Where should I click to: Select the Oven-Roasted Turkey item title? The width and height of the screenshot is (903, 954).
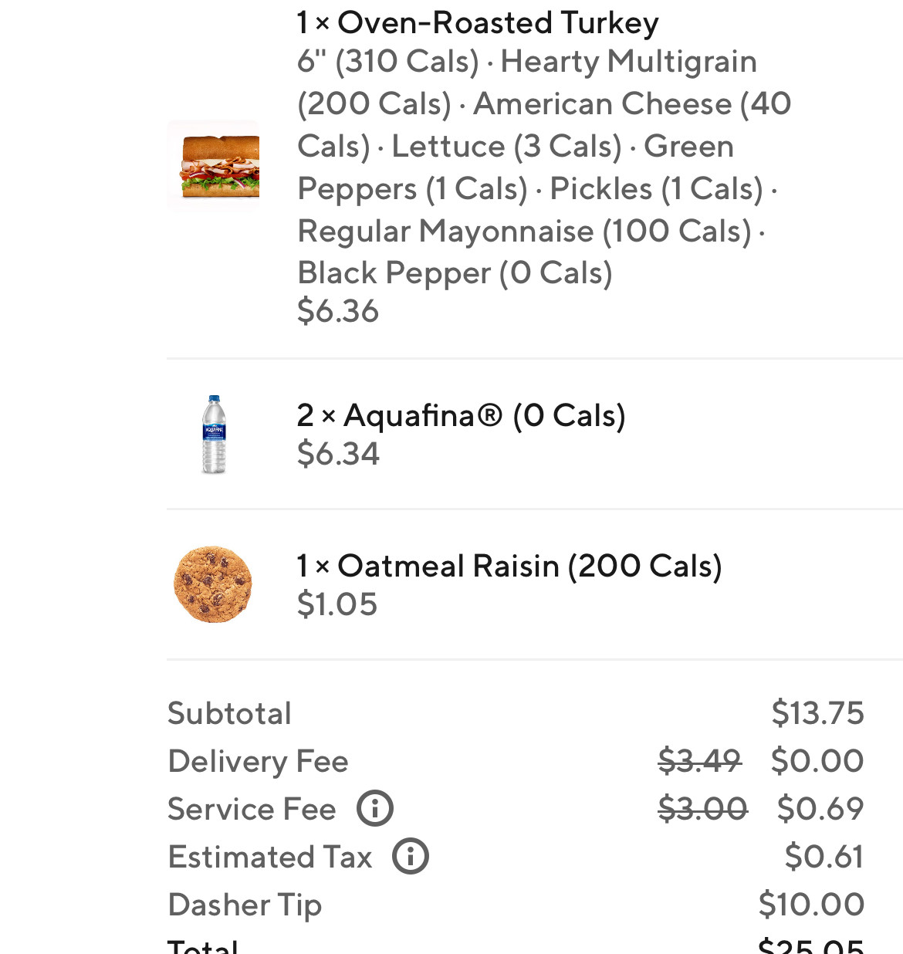pos(478,22)
